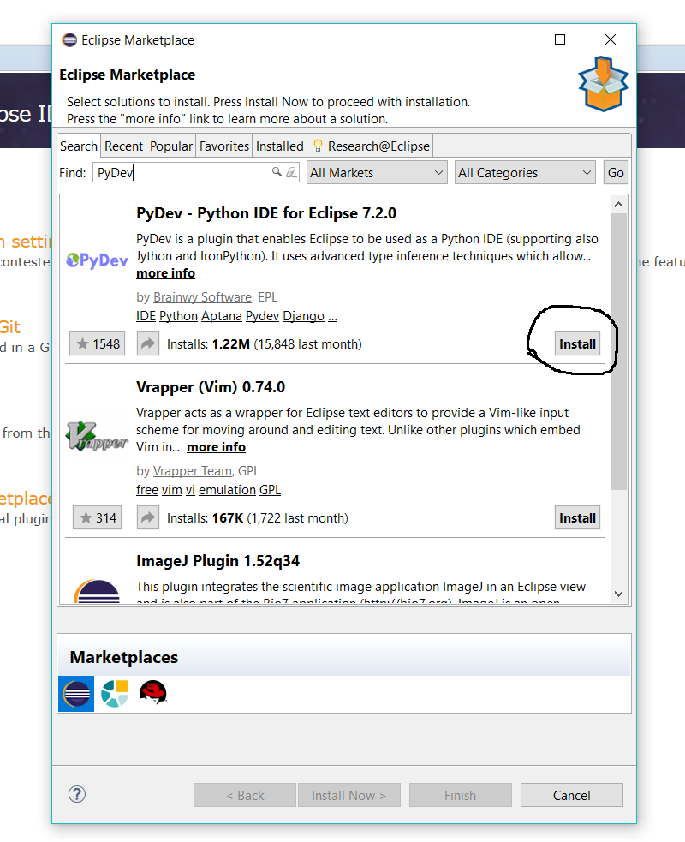685x842 pixels.
Task: Click the PyDev logo thumbnail
Action: point(97,260)
